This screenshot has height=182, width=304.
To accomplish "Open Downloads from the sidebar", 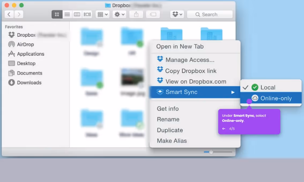I will click(29, 83).
